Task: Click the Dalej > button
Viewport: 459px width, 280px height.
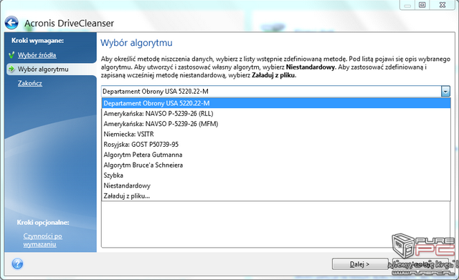Action: pyautogui.click(x=360, y=264)
